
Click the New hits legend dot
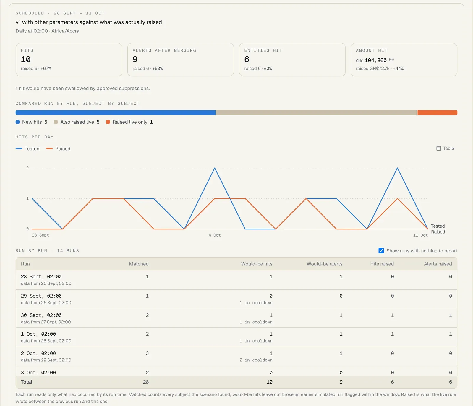point(18,122)
